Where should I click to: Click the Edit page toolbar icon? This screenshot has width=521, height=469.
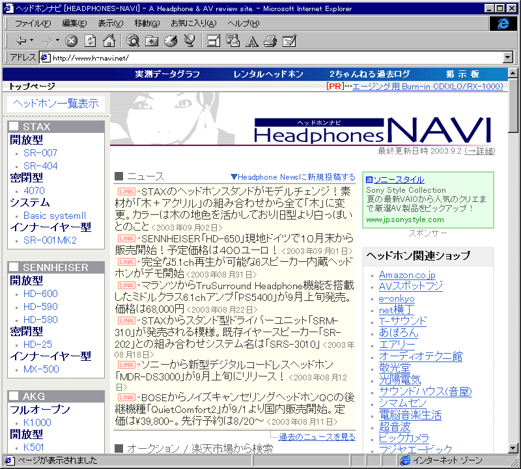(x=289, y=41)
